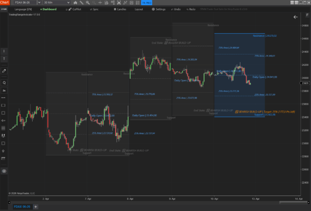Open the FDAX 06-26 instrument dropdown arrow
The image size is (311, 211).
[39, 3]
